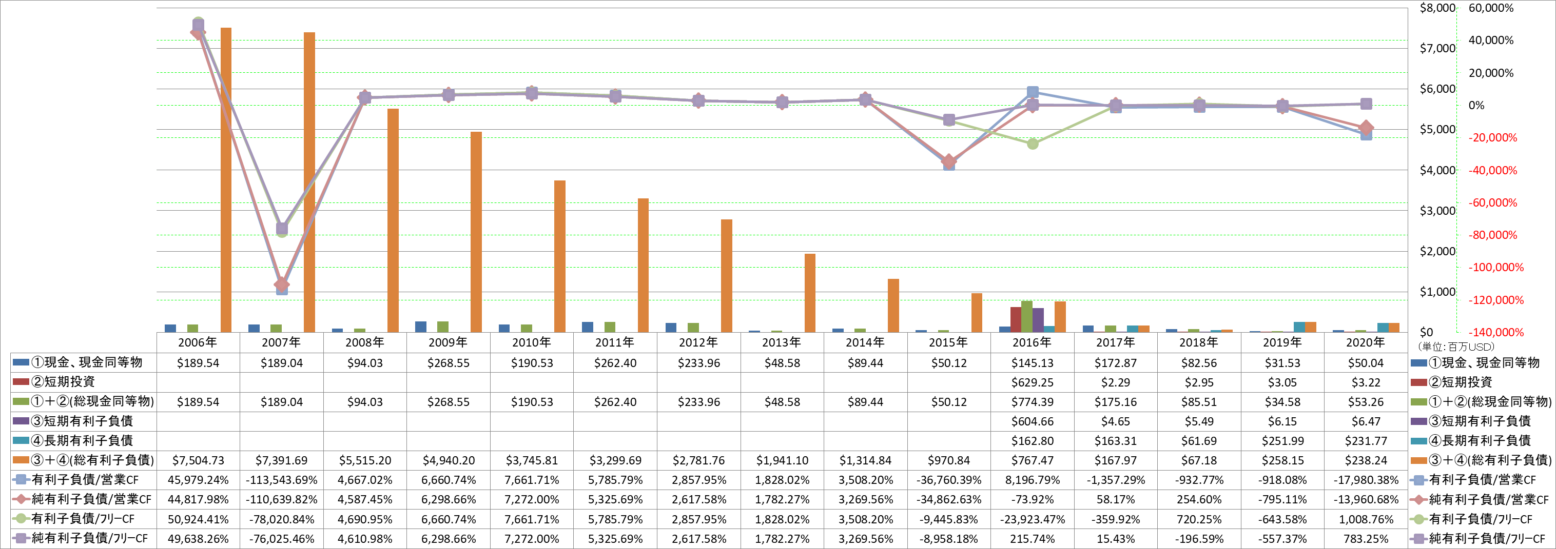1556x549 pixels.
Task: Click the -17,980.38% cell for 2020
Action: click(1366, 480)
